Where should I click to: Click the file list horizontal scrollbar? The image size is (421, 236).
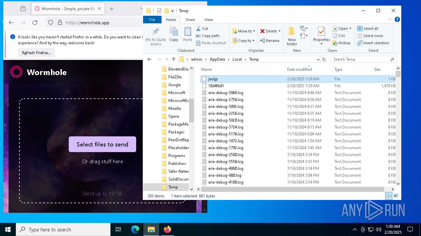[293, 189]
